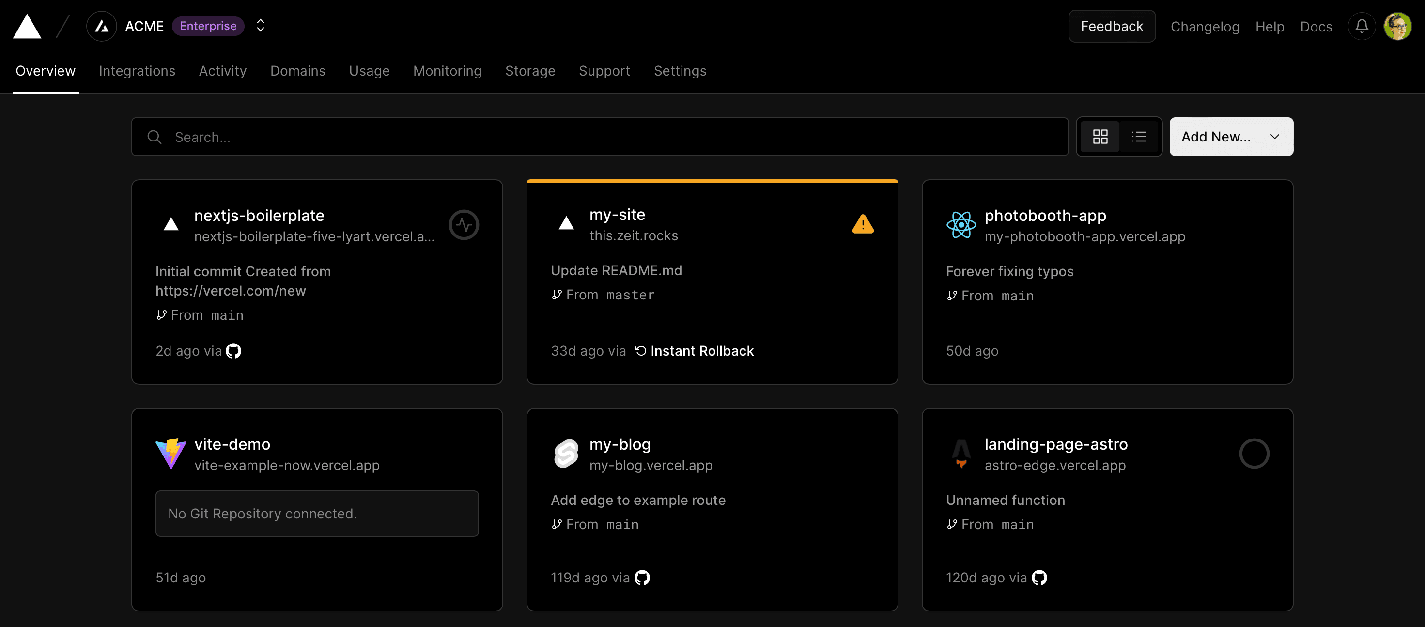Click your profile avatar
The image size is (1425, 627).
1398,26
